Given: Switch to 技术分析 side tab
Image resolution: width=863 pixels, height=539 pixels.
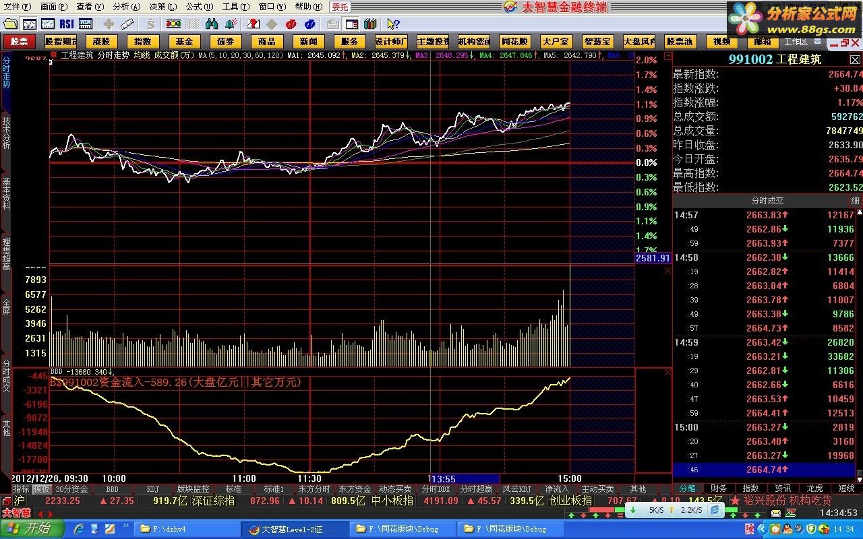Looking at the screenshot, I should tap(6, 132).
